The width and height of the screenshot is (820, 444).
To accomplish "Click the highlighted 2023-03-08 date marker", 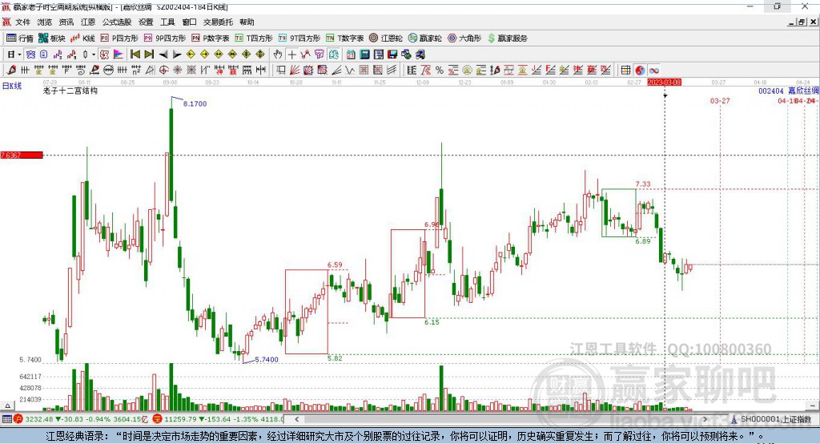I will pos(664,83).
